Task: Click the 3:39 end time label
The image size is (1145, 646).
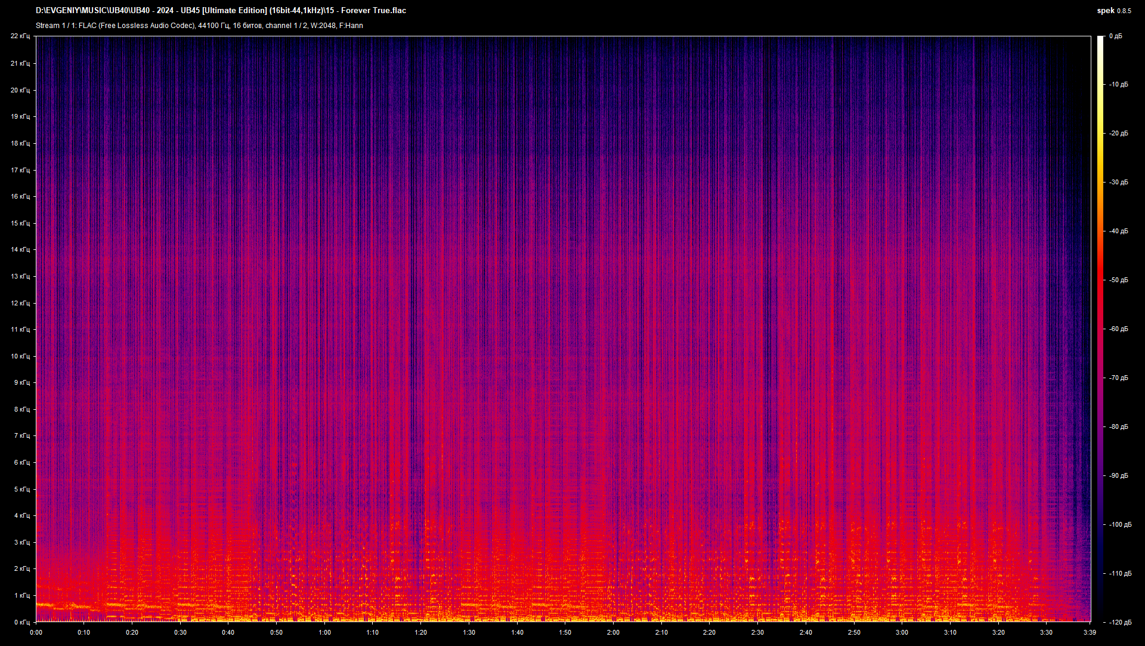Action: pos(1090,632)
